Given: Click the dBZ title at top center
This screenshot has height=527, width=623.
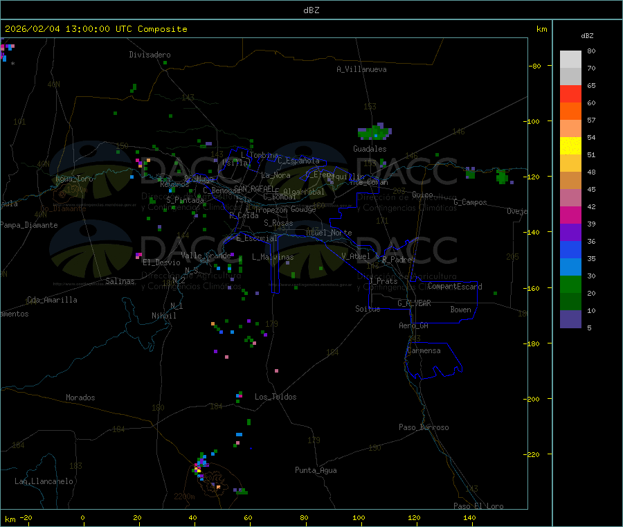Looking at the screenshot, I should (311, 10).
